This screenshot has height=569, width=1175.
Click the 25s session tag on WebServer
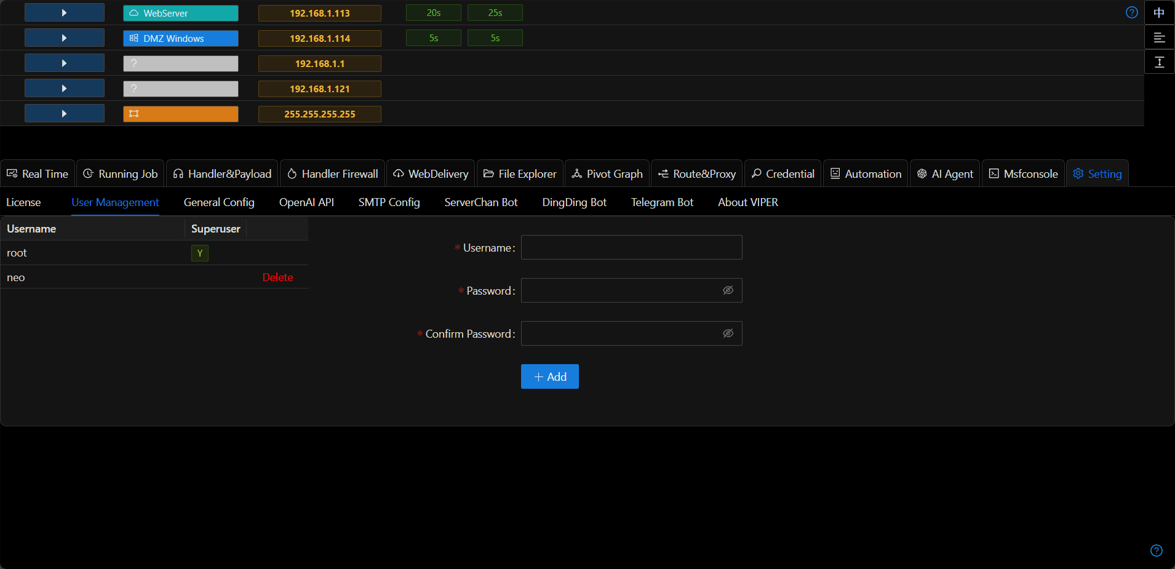click(x=495, y=13)
